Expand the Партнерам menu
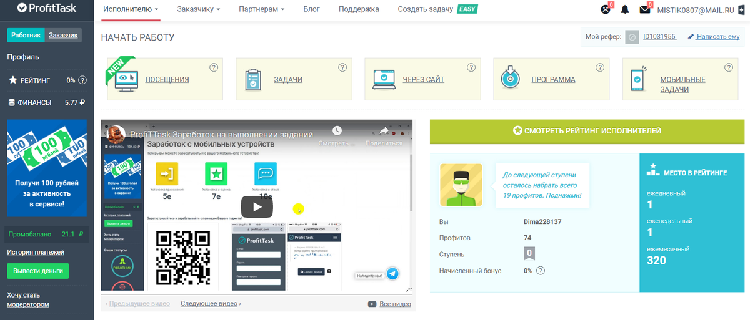 (x=262, y=9)
